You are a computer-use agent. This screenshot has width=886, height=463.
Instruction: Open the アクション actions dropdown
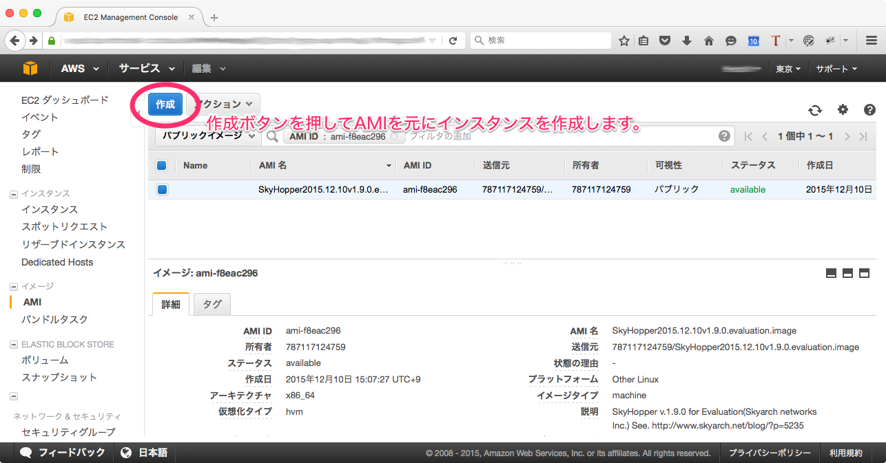tap(224, 104)
